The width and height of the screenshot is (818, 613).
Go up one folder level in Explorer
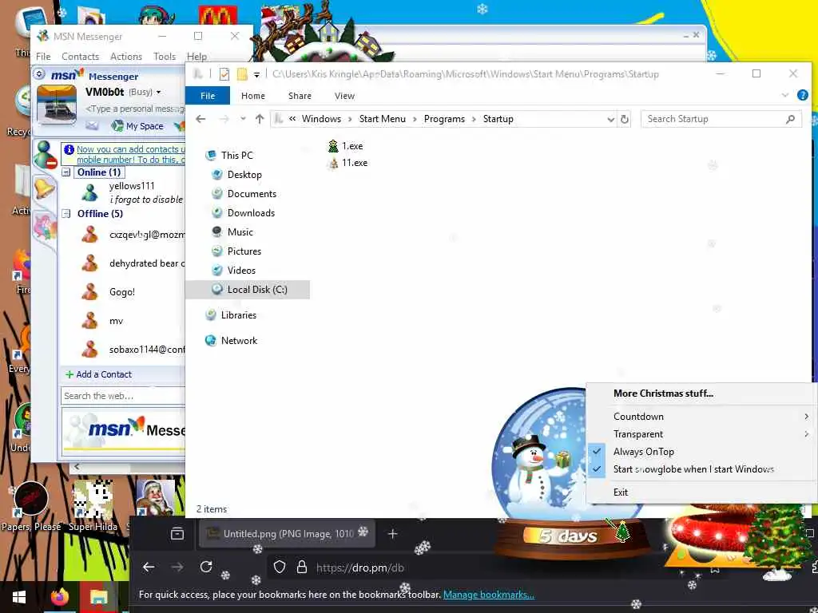tap(260, 119)
